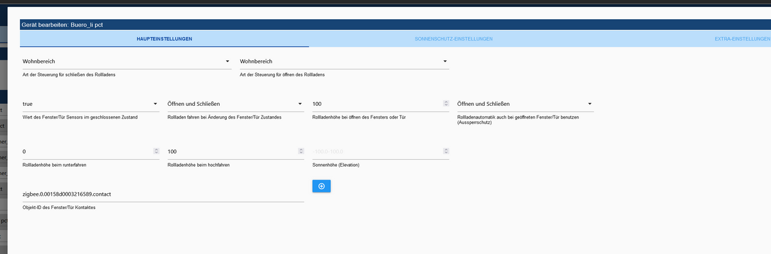Viewport: 771px width, 254px height.
Task: Click into the Sonnenhöhe Elevation input field
Action: point(376,151)
